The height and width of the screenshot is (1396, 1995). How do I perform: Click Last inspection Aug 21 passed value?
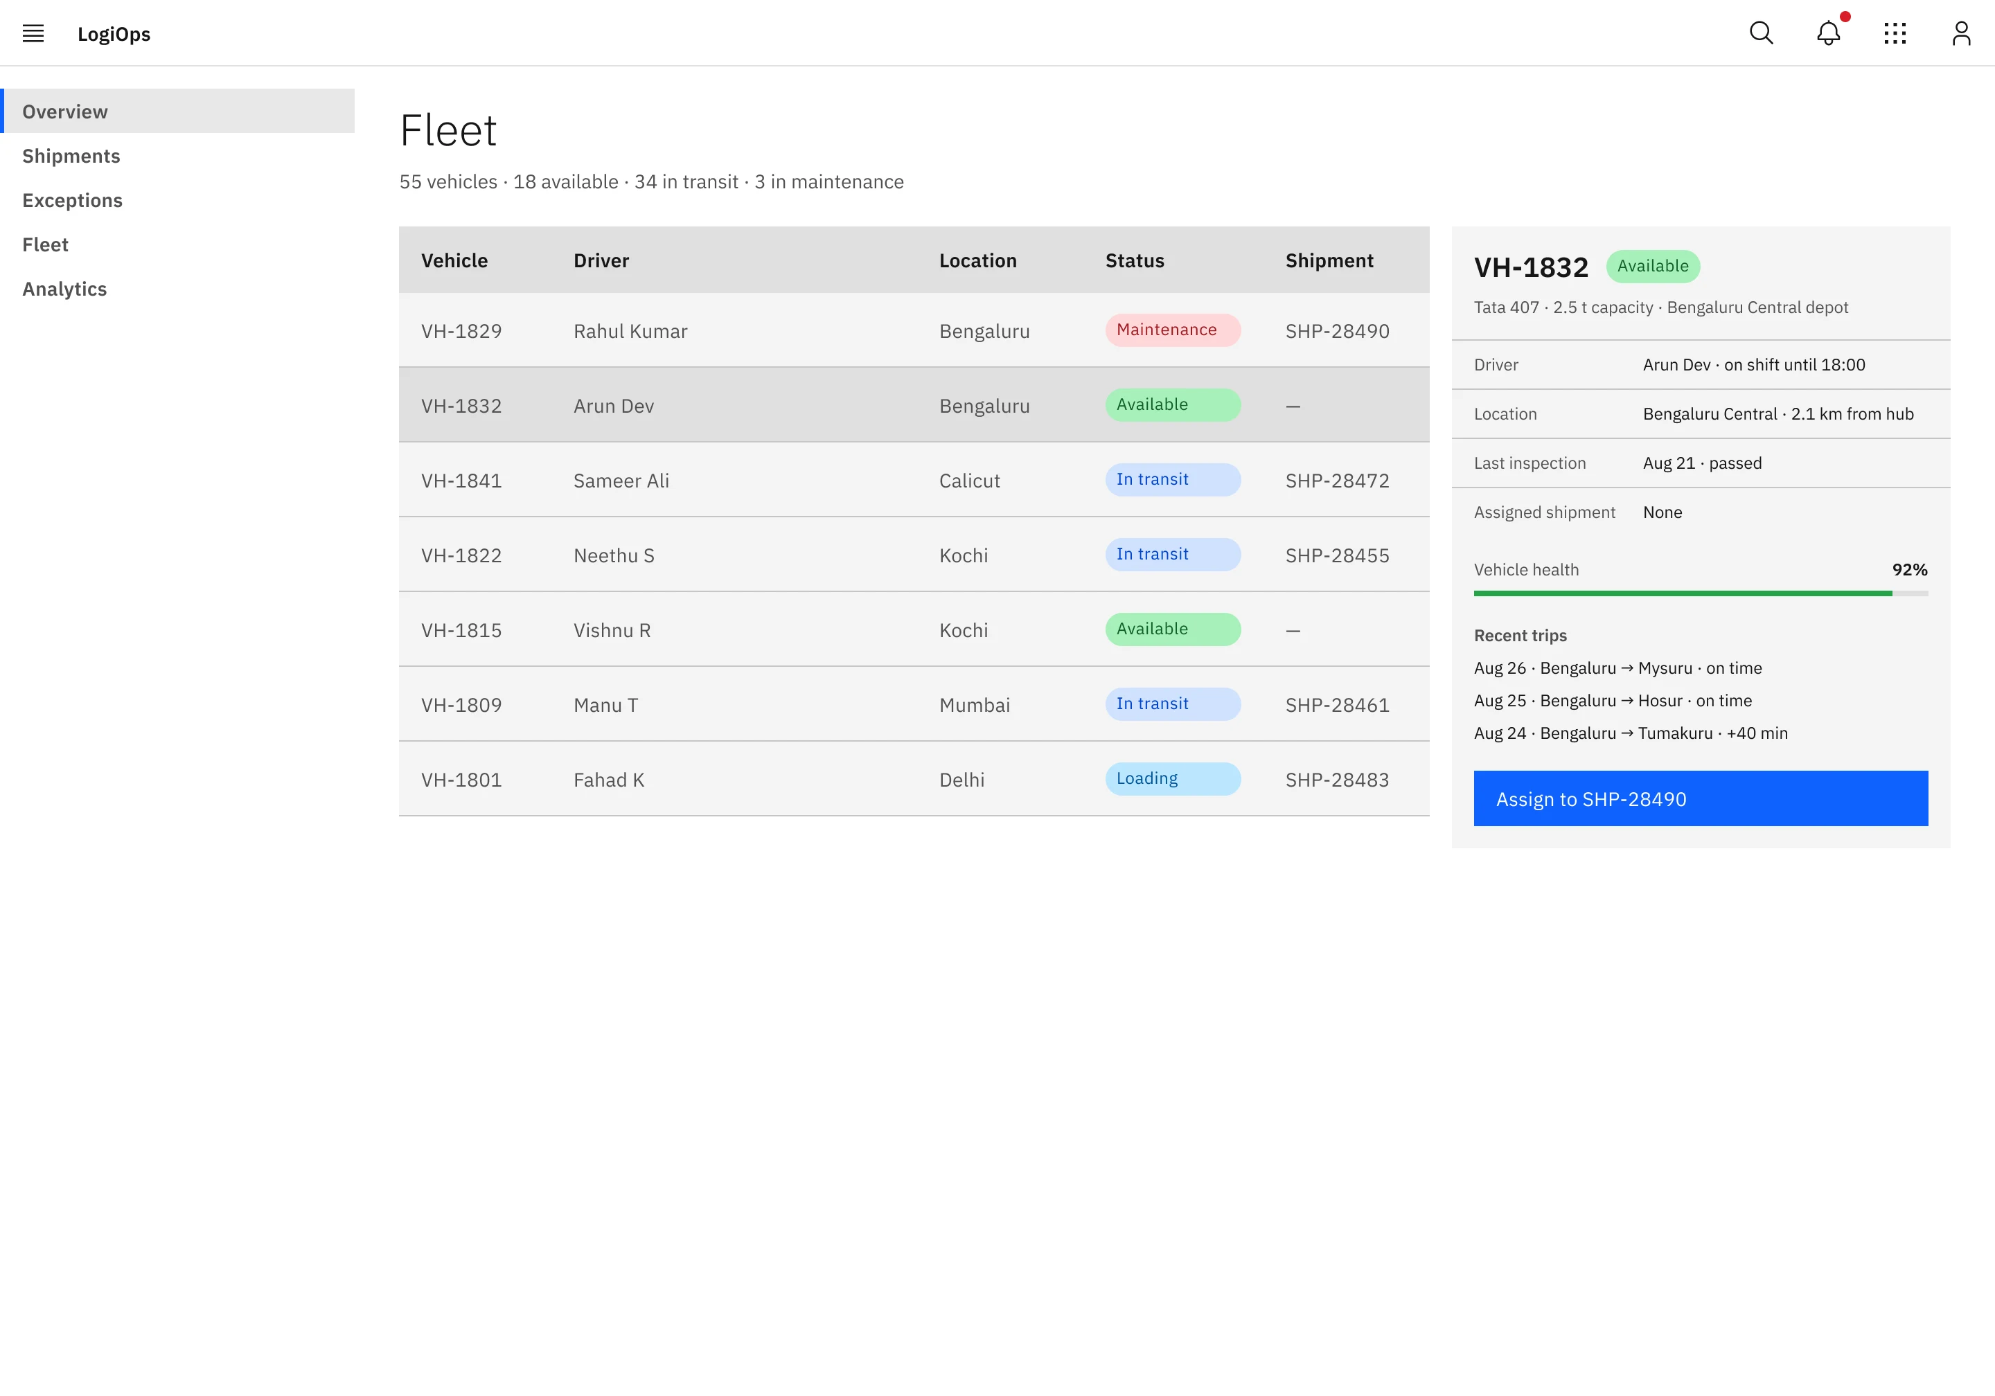(1702, 463)
